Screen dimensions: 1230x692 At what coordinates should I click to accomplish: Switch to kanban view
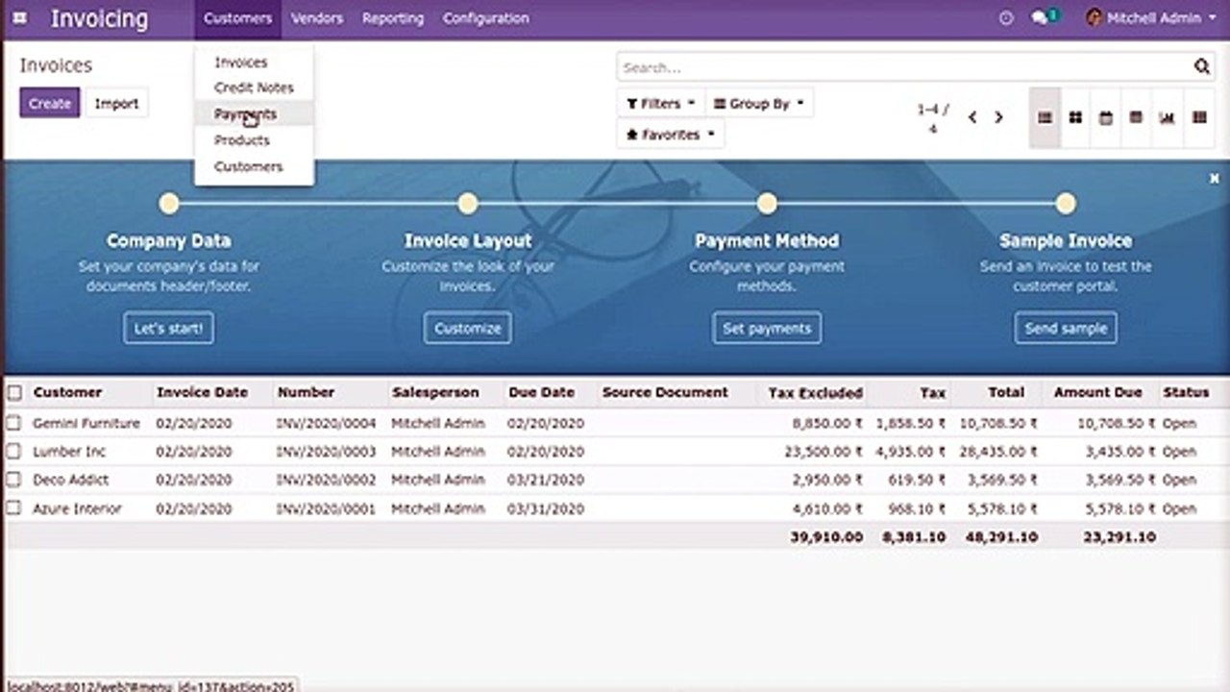point(1075,117)
